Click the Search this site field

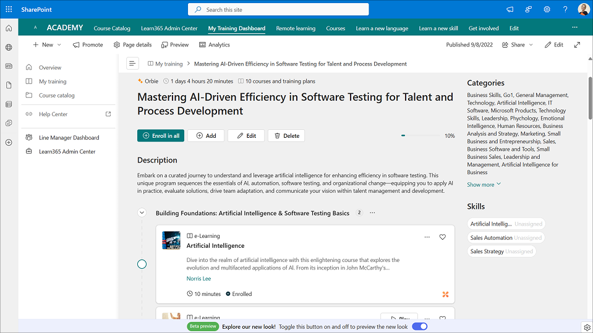pos(278,9)
